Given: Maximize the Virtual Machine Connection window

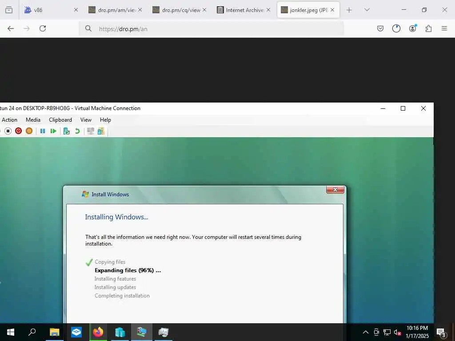Looking at the screenshot, I should coord(403,108).
